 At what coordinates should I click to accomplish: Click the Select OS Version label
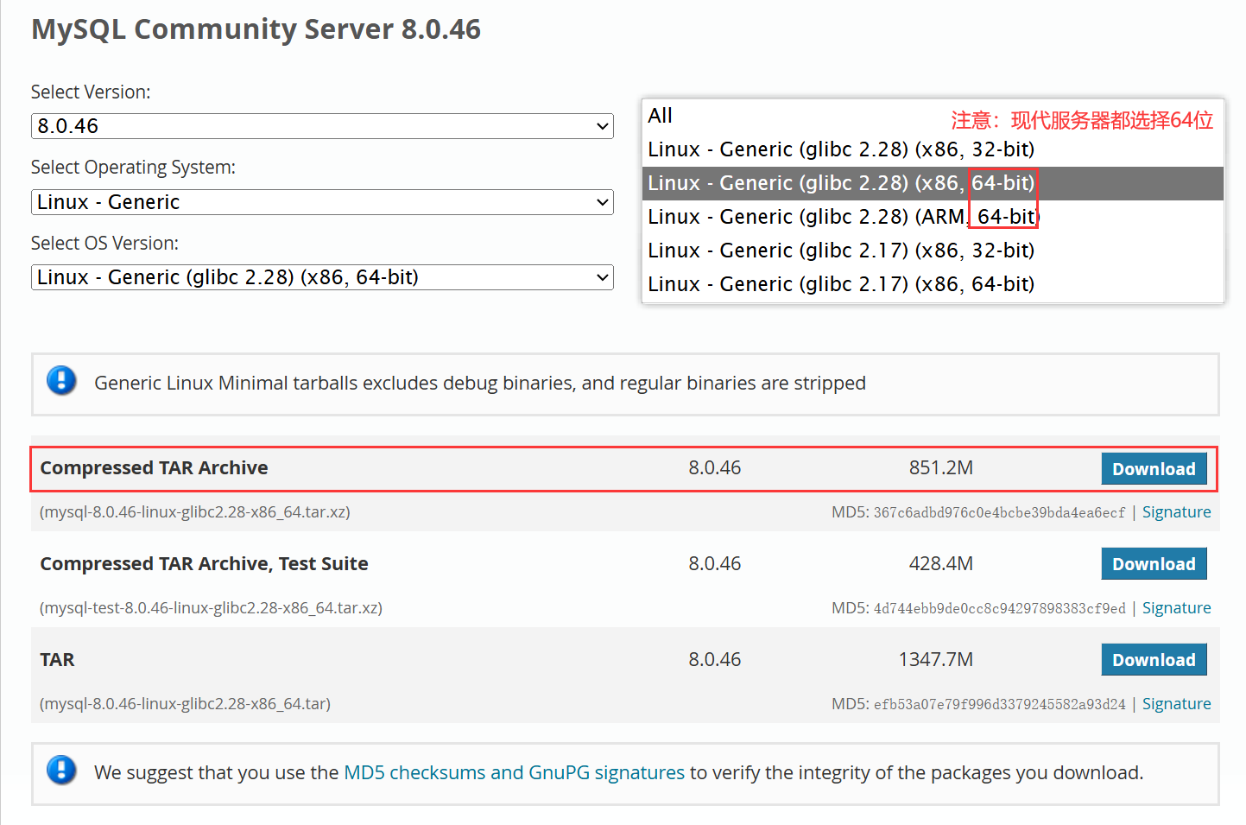[x=104, y=244]
